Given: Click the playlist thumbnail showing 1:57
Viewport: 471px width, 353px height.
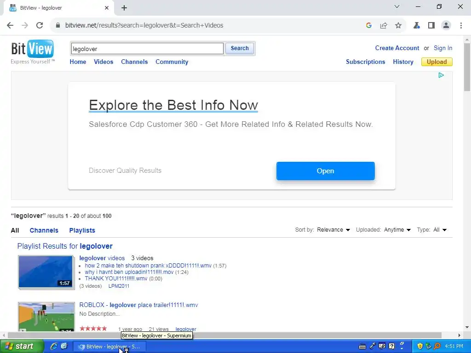Looking at the screenshot, I should click(x=46, y=272).
